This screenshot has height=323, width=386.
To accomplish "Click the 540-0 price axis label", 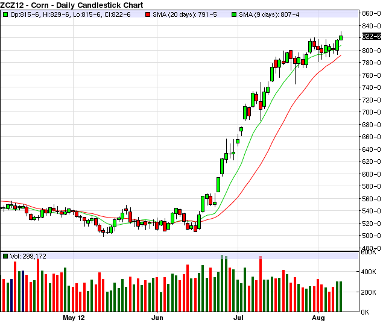I will click(x=372, y=211).
